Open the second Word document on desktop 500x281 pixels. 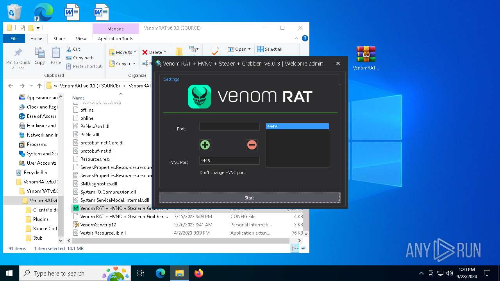point(101,12)
